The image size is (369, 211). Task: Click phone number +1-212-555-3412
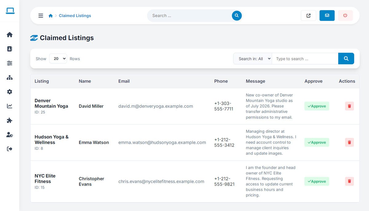coord(224,142)
